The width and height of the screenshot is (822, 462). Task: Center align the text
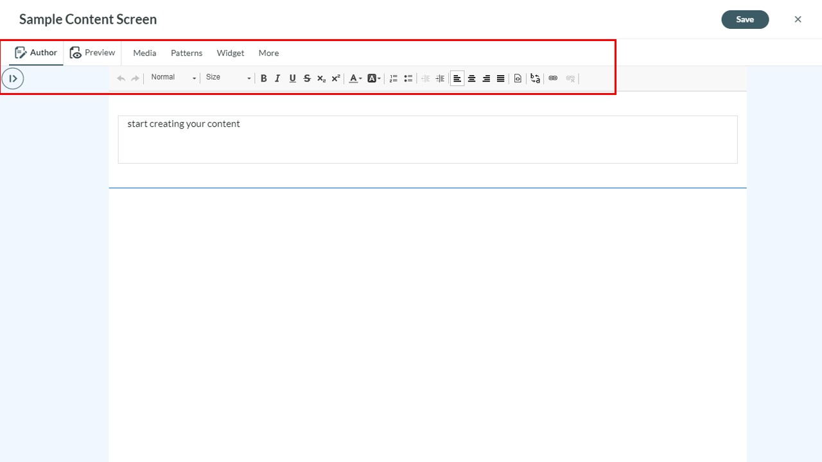coord(471,78)
